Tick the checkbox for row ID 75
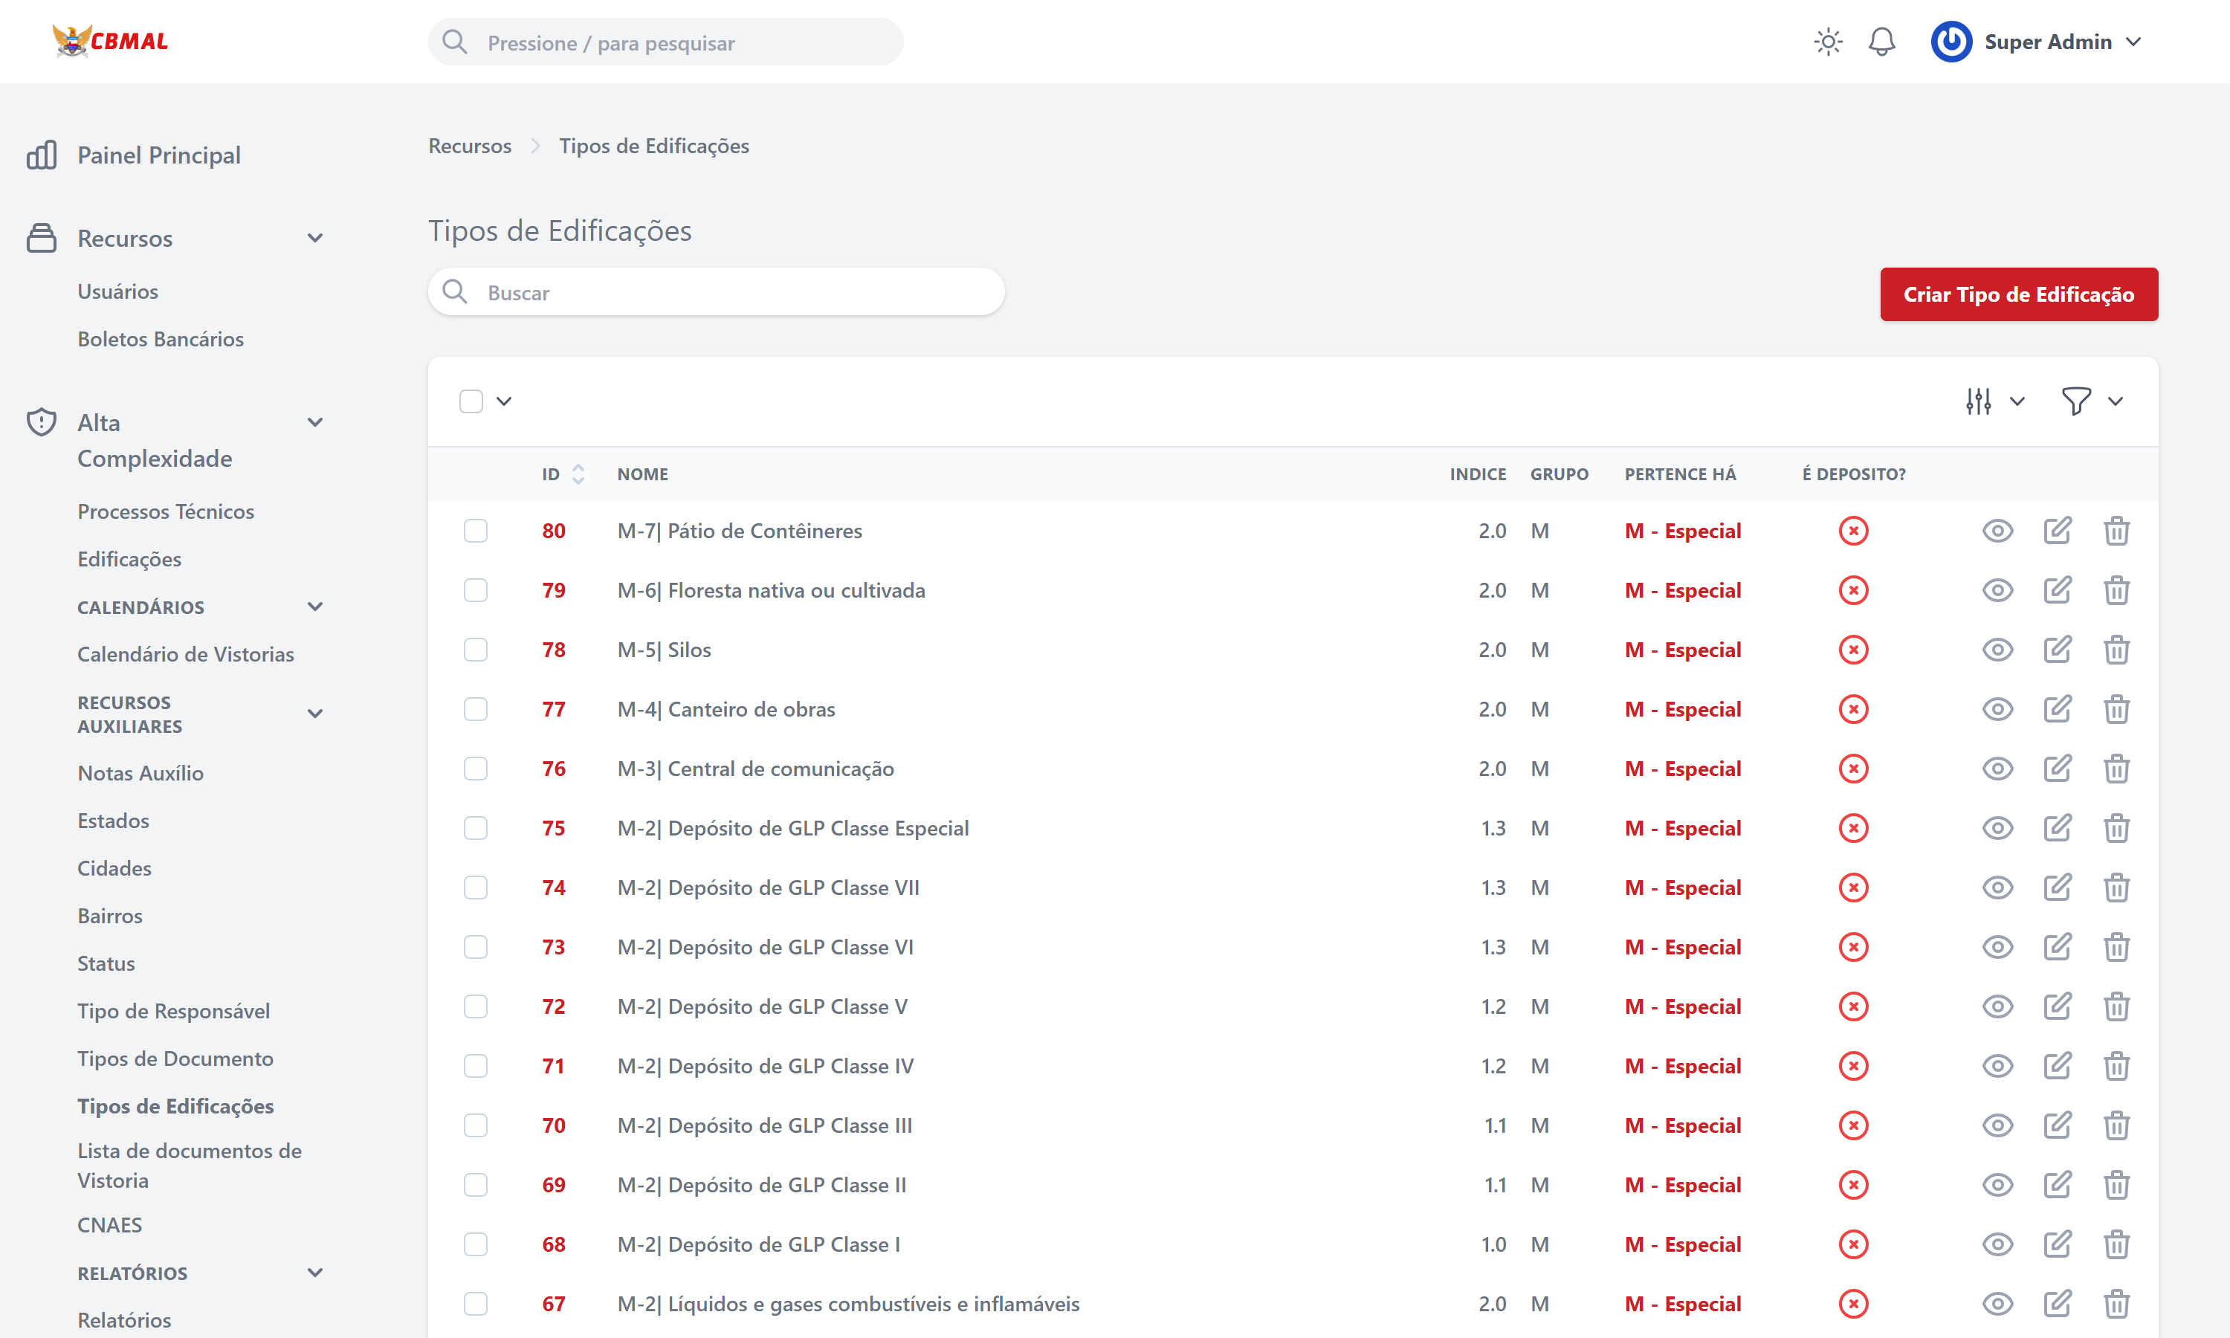This screenshot has height=1338, width=2230. (x=475, y=829)
